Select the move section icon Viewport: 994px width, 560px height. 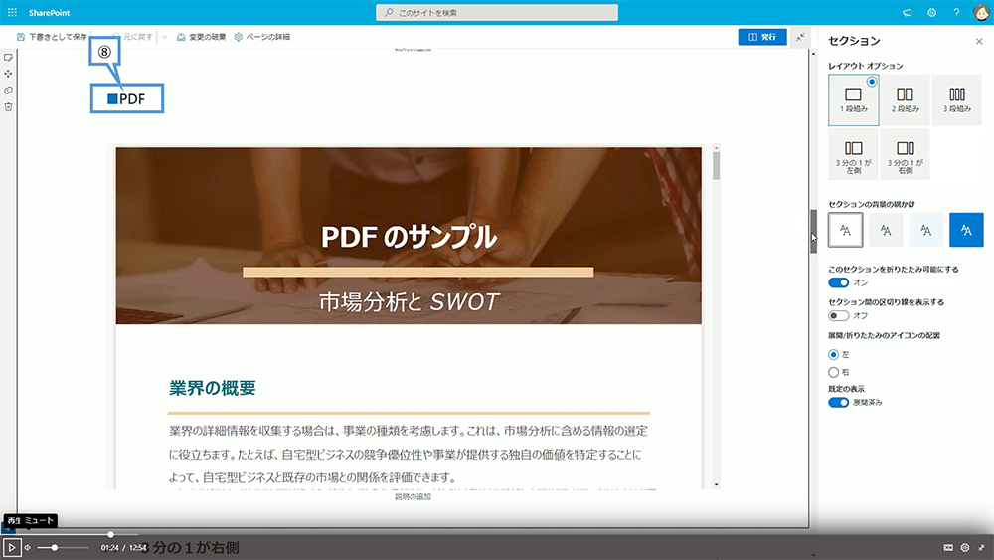(x=8, y=74)
